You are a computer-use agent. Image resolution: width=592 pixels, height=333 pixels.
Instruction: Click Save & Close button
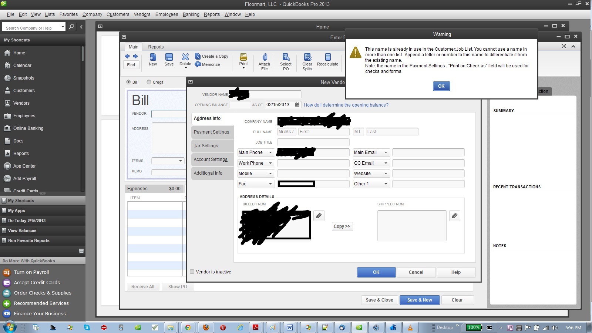click(380, 300)
